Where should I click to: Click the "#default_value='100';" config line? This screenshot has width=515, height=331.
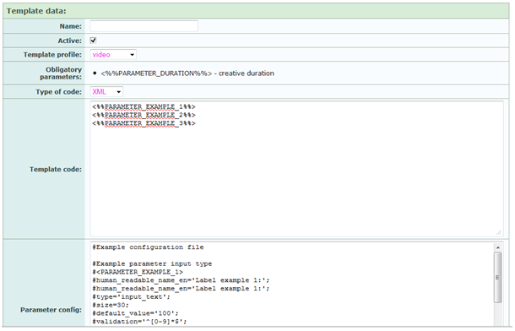click(x=135, y=313)
